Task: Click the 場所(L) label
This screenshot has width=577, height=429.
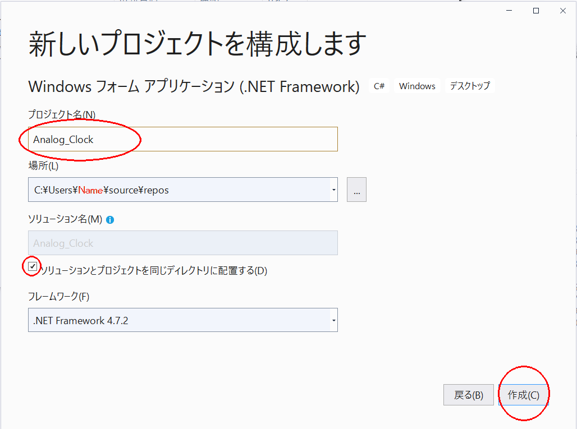Action: click(43, 166)
